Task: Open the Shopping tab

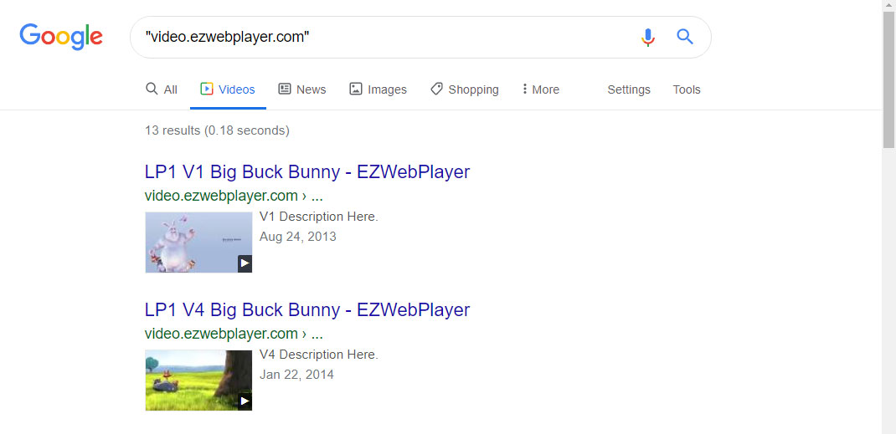Action: coord(465,89)
